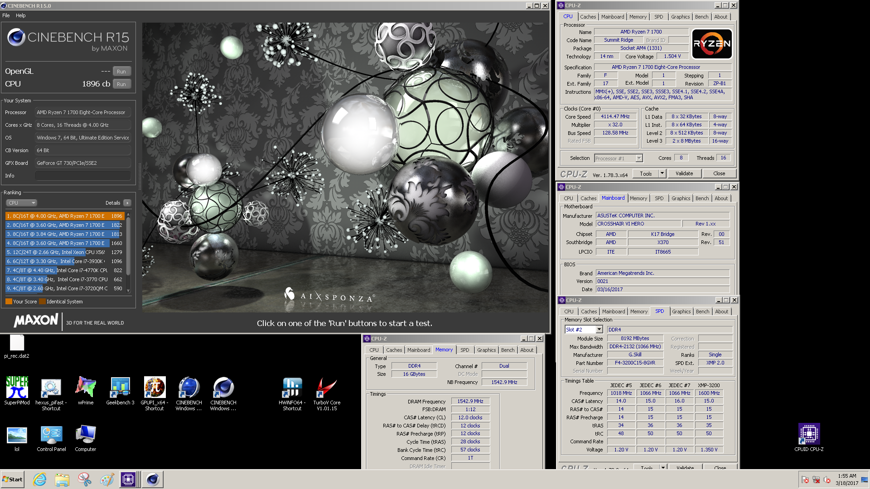This screenshot has width=870, height=489.
Task: Open hexus_pifast shortcut icon
Action: 51,393
